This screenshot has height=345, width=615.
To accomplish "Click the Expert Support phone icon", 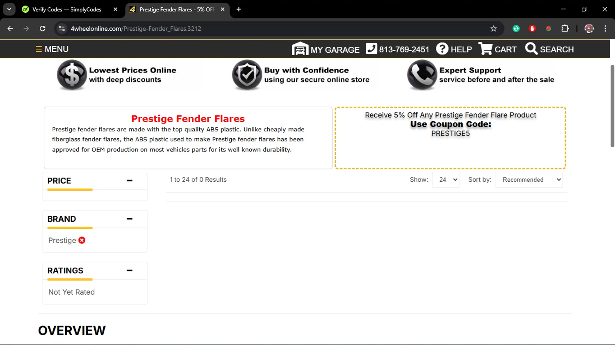I will pyautogui.click(x=422, y=75).
